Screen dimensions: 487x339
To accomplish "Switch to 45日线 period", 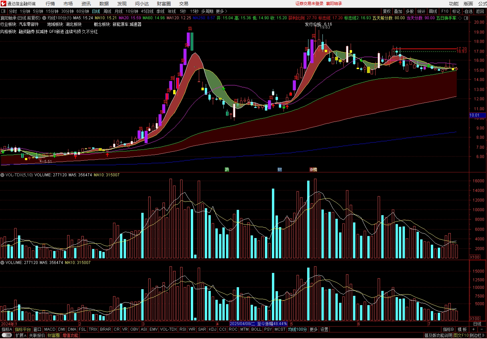I will [147, 11].
